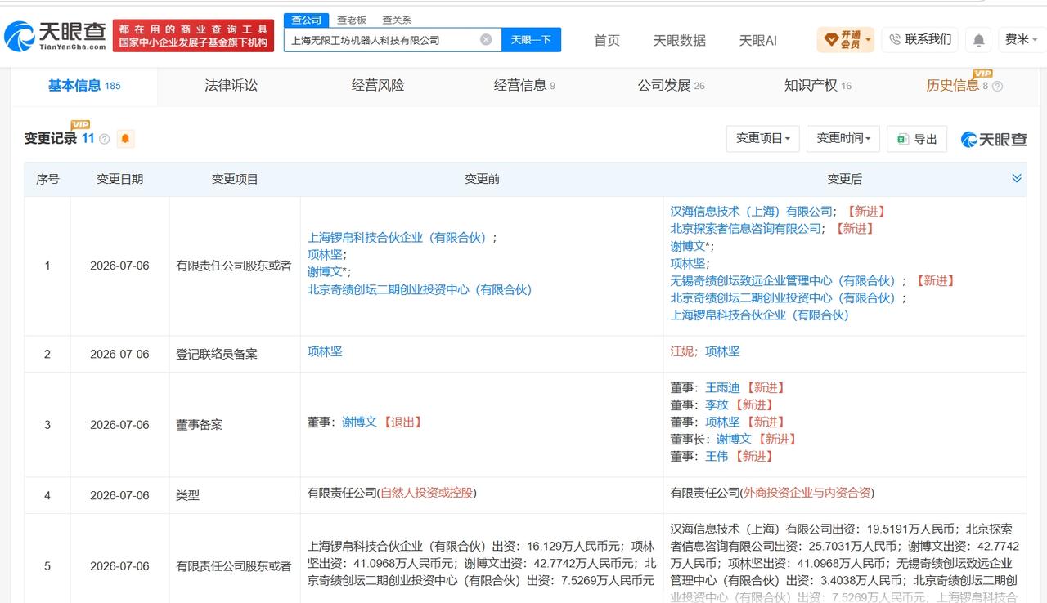Click director 李放 link

(717, 405)
